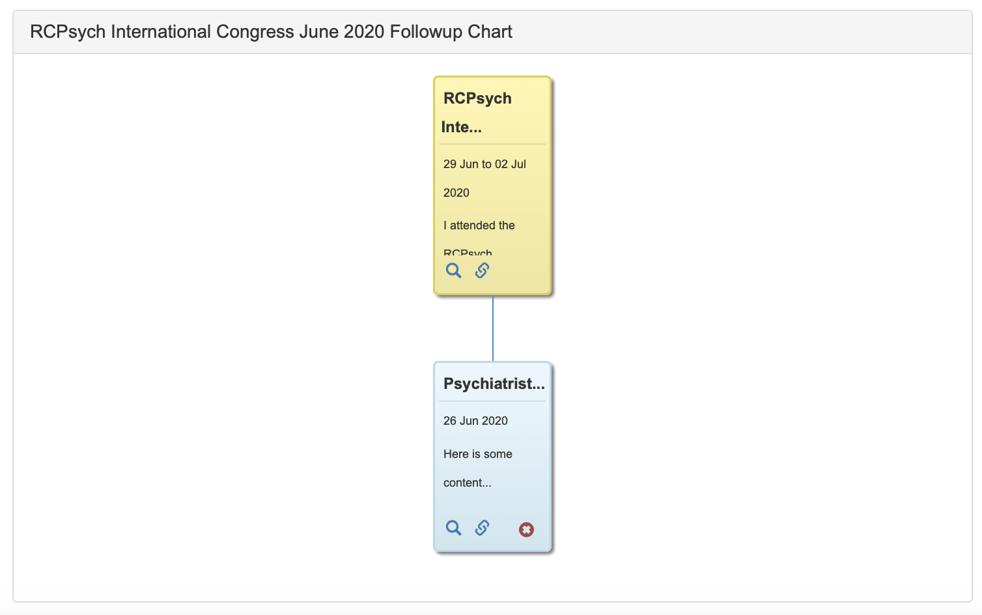Click the "I attended the" description text

(x=479, y=225)
